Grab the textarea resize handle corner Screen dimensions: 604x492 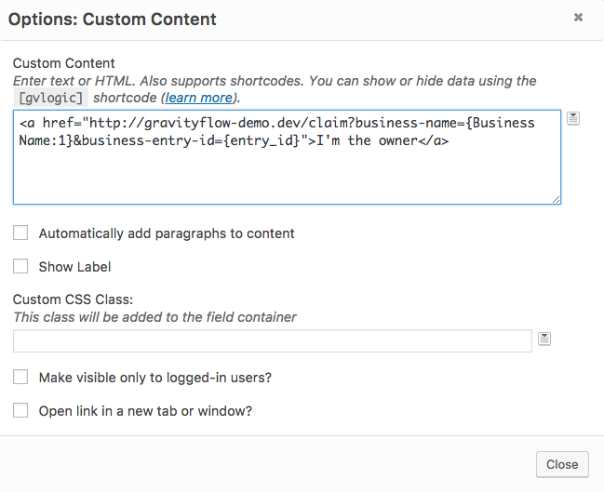tap(556, 199)
